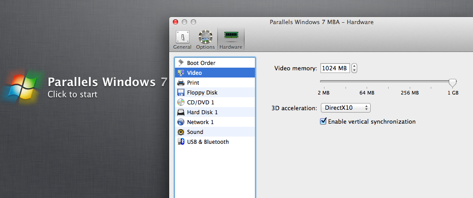
Task: Select CD/DVD 1 device
Action: (200, 103)
